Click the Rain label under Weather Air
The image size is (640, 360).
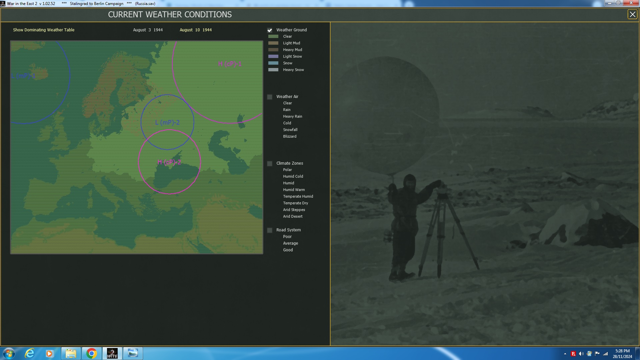287,110
